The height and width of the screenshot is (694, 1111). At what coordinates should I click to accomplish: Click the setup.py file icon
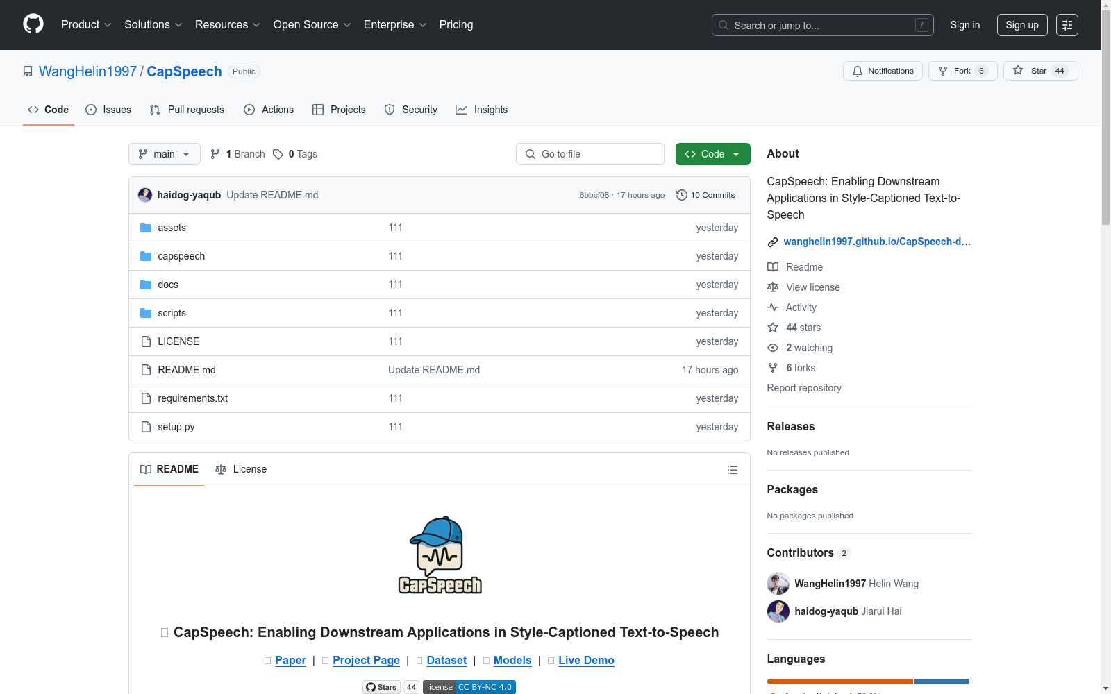coord(146,427)
